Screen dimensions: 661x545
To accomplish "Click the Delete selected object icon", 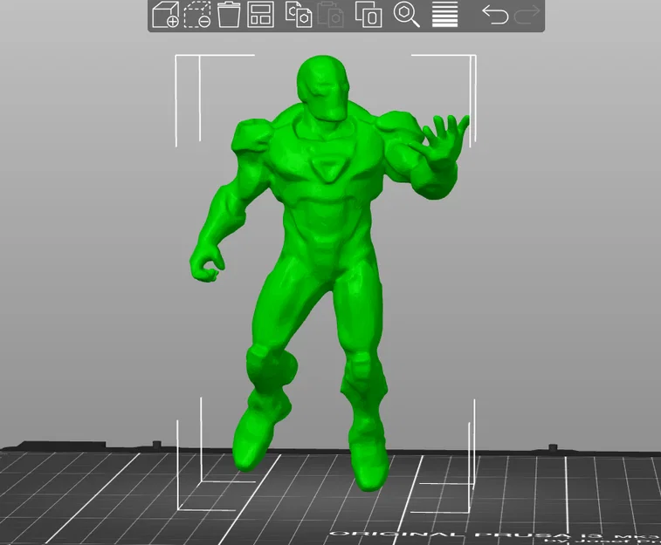I will tap(197, 15).
